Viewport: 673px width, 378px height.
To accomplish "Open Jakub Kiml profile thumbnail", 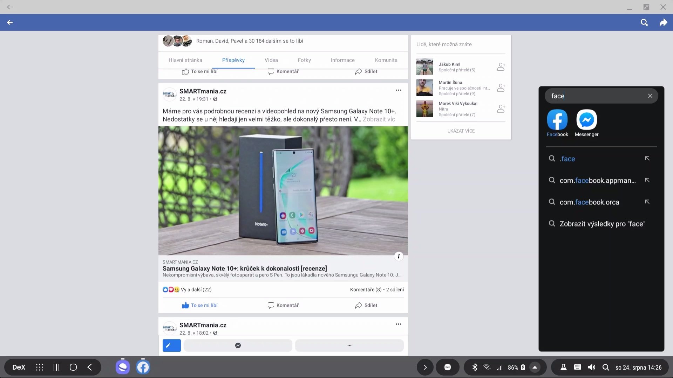I will [425, 67].
